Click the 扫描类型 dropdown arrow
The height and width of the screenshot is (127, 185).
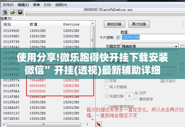[x=176, y=47]
